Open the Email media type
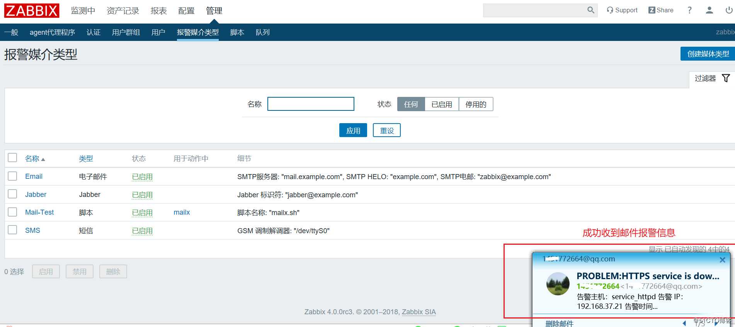 coord(34,176)
